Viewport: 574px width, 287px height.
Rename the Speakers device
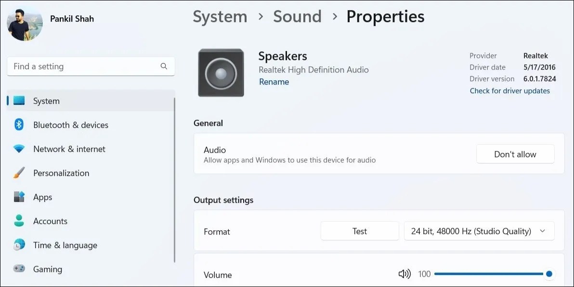(274, 82)
